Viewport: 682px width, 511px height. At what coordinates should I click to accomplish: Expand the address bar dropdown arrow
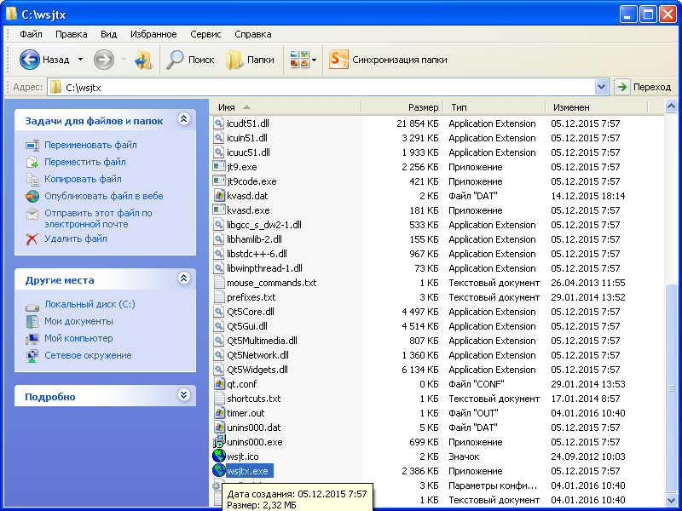601,87
